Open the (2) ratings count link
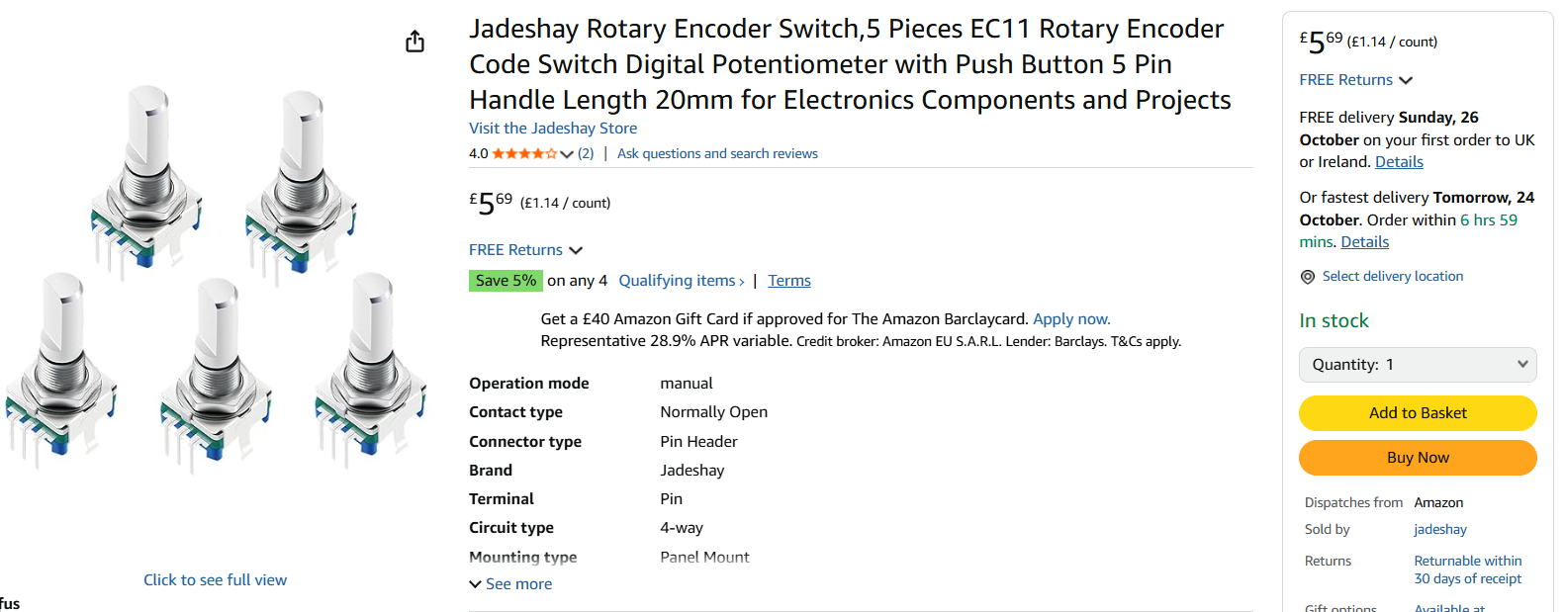This screenshot has height=612, width=1565. [586, 153]
